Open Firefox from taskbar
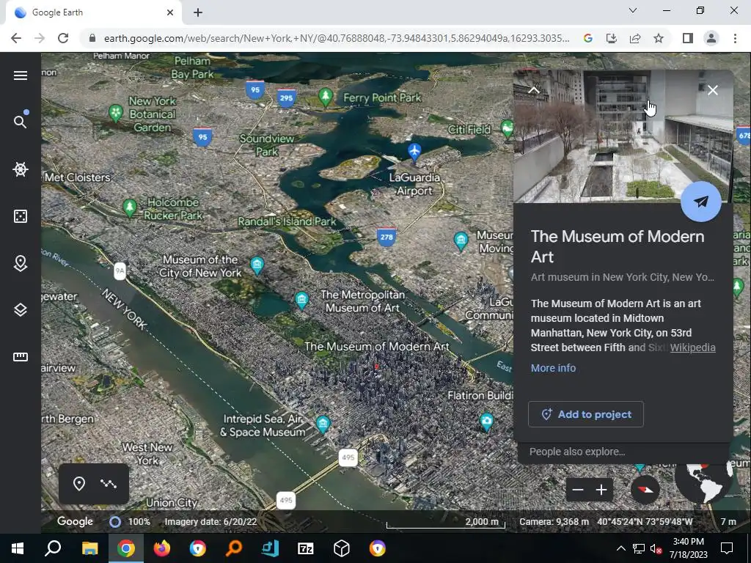The width and height of the screenshot is (751, 563). pos(161,548)
